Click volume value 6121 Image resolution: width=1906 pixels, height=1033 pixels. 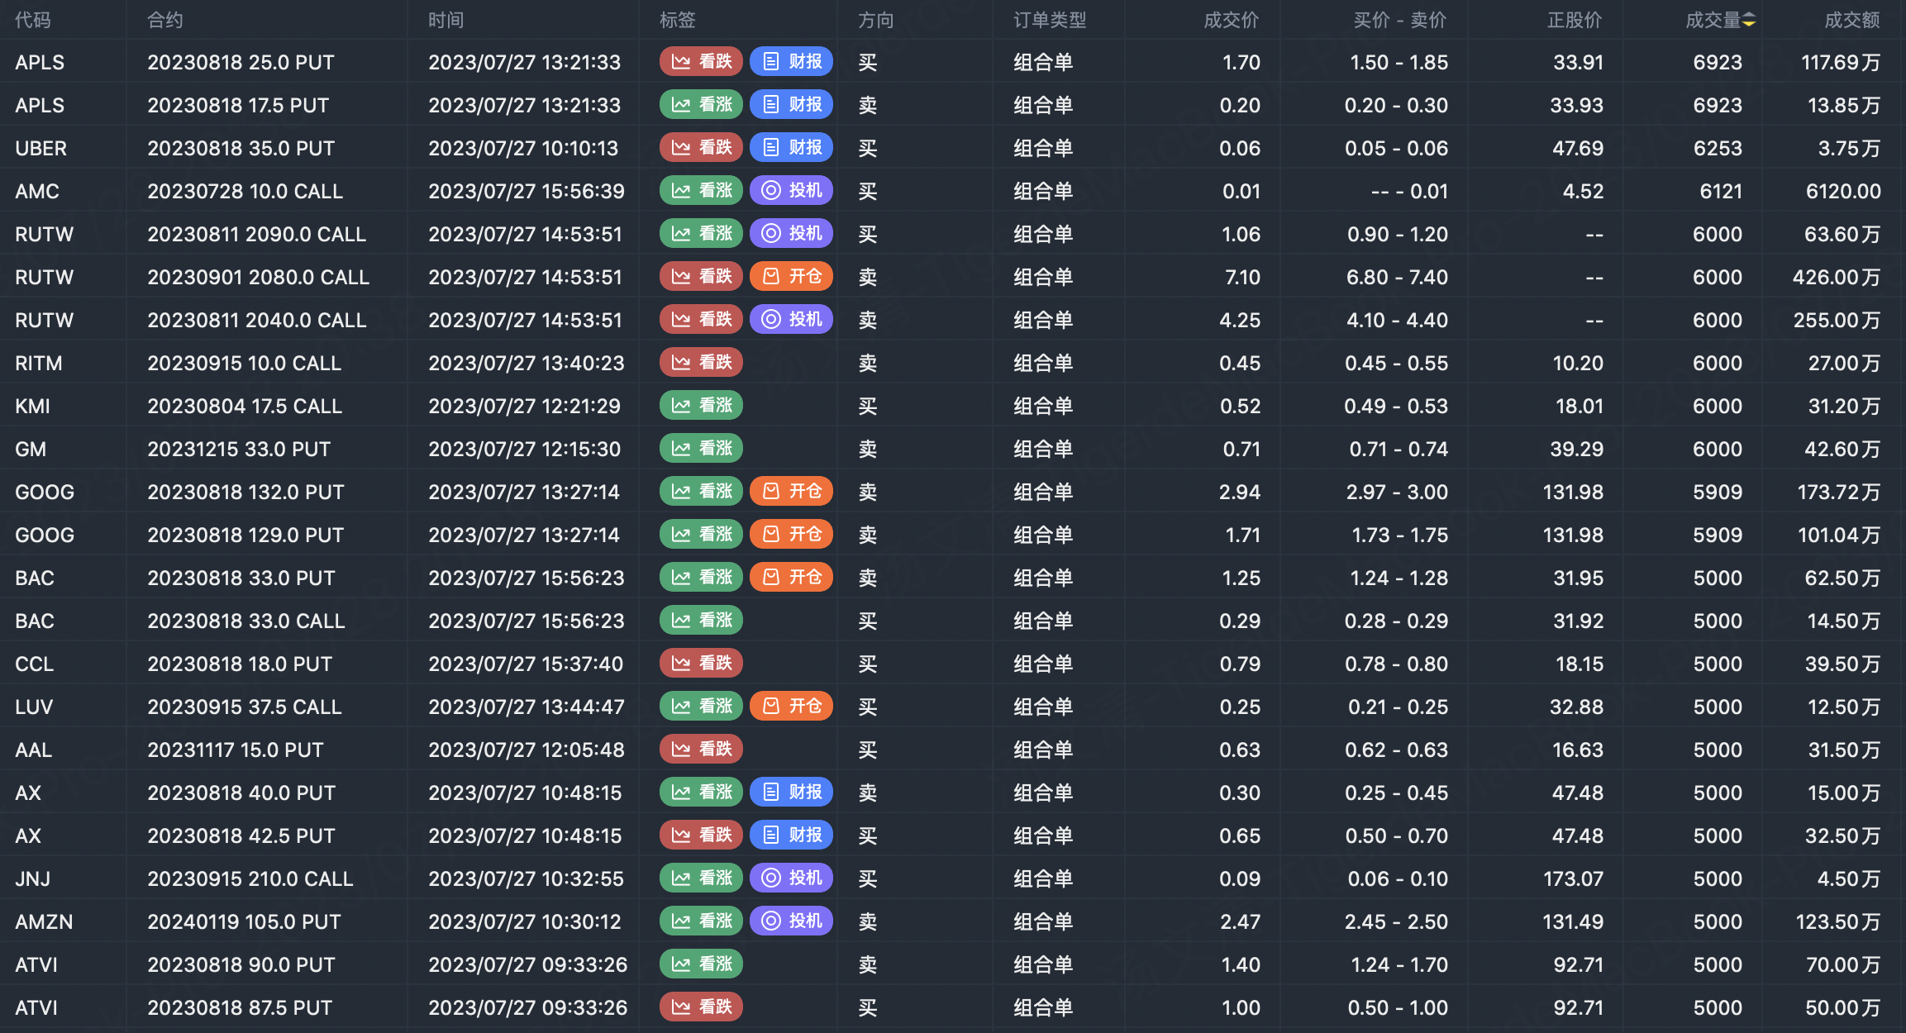pyautogui.click(x=1721, y=192)
